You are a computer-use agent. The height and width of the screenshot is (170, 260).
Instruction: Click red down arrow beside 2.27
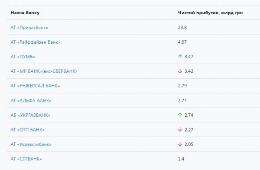(180, 130)
